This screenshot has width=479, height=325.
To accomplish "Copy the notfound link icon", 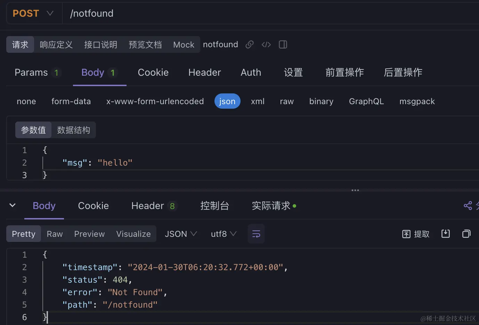I will click(x=249, y=44).
